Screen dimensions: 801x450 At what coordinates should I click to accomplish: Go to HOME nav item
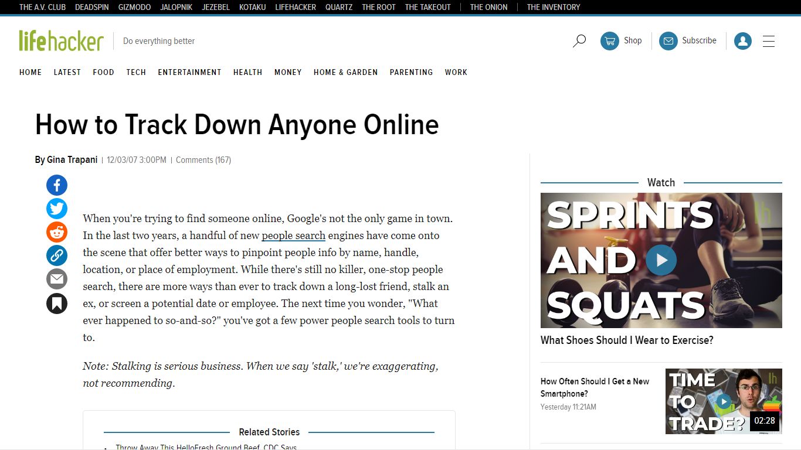30,72
